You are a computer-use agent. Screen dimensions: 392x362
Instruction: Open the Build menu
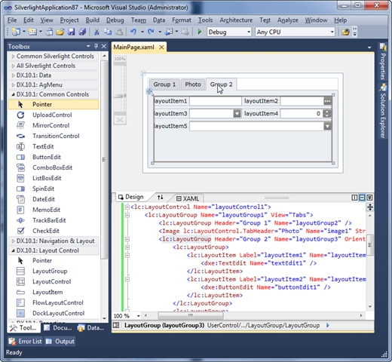click(x=93, y=20)
